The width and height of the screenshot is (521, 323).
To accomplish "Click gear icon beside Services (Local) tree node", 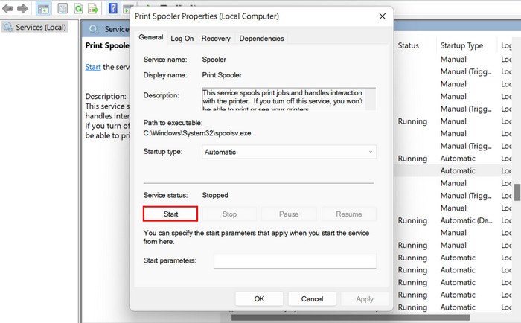I will pyautogui.click(x=7, y=27).
